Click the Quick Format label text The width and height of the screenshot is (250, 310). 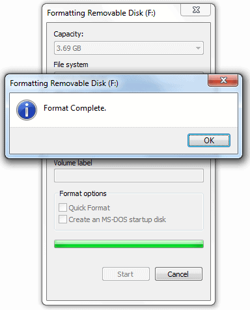tap(89, 208)
